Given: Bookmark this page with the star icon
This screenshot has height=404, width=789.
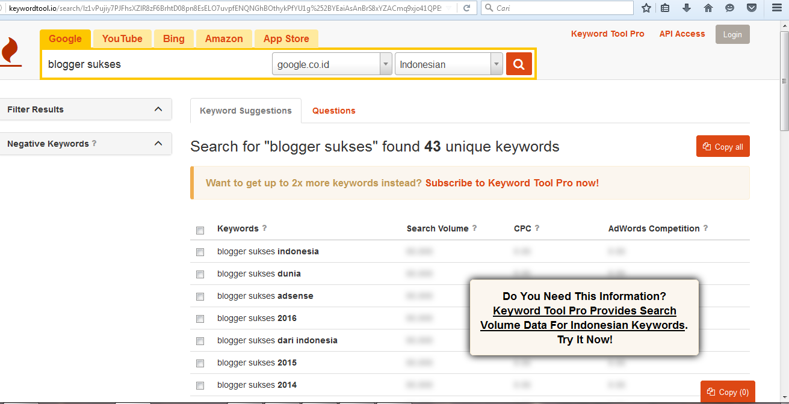Looking at the screenshot, I should pyautogui.click(x=646, y=8).
